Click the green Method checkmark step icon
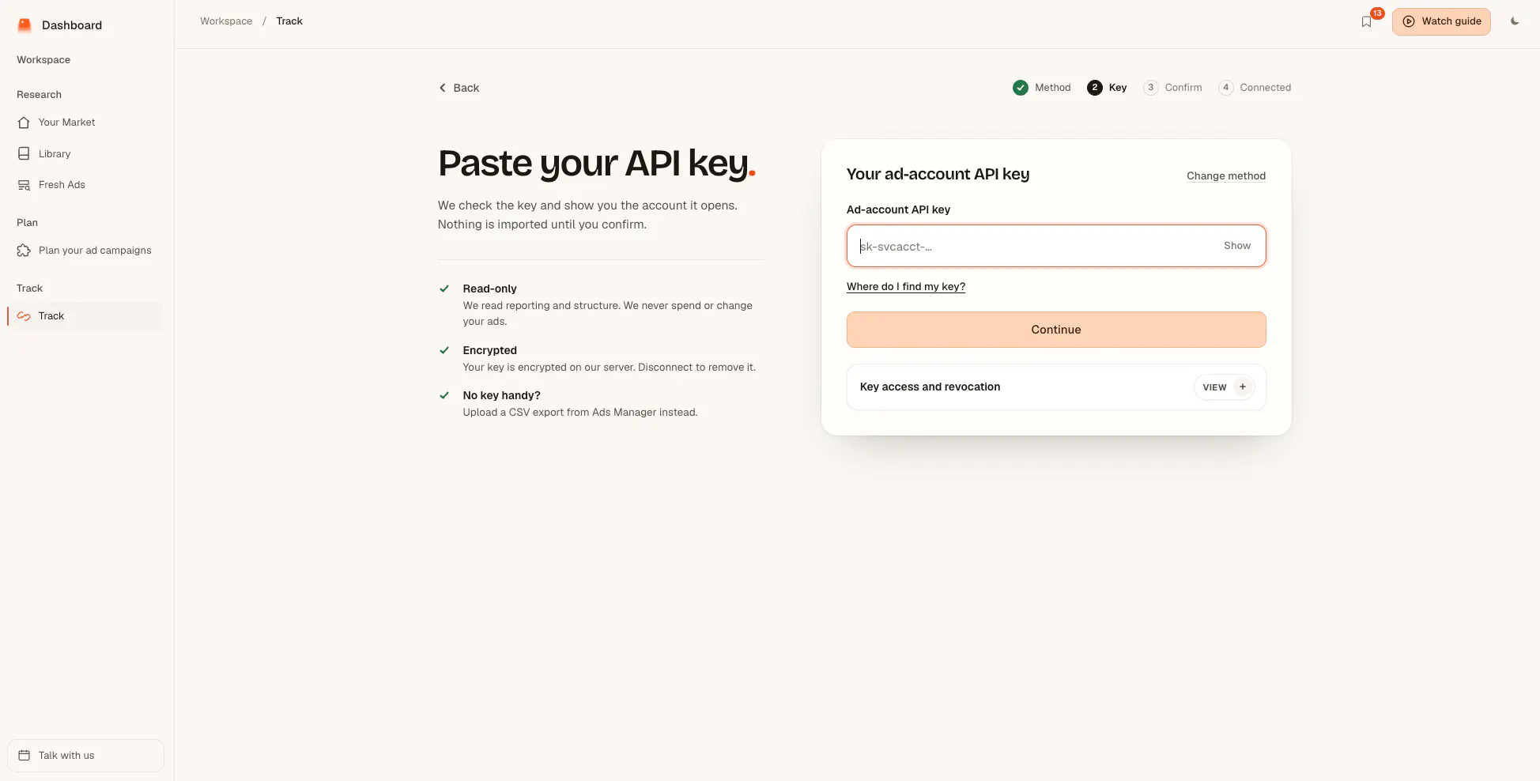Viewport: 1540px width, 781px height. click(1021, 88)
